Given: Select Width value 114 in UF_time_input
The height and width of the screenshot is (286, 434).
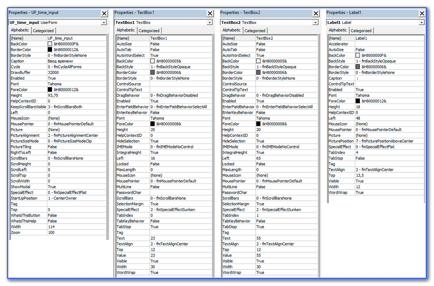Looking at the screenshot, I should pos(77,227).
